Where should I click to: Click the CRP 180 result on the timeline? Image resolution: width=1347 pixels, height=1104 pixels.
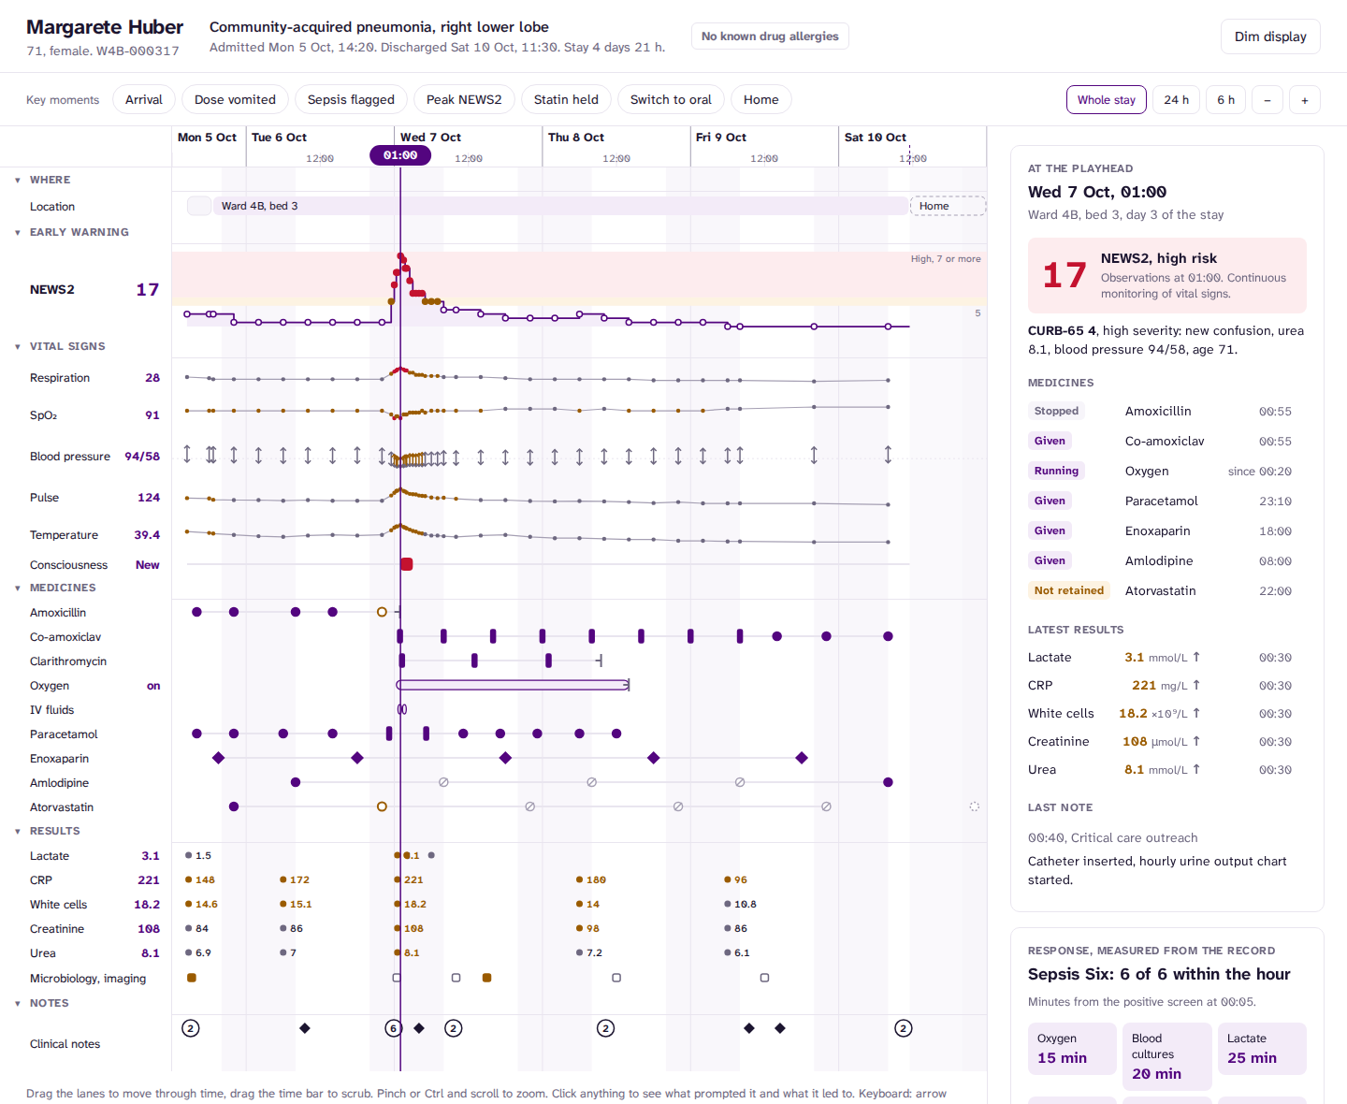(x=591, y=879)
